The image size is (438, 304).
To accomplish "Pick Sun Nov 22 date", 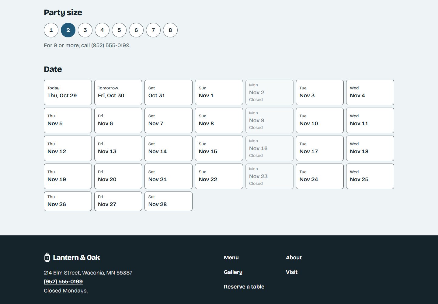I will coord(219,176).
